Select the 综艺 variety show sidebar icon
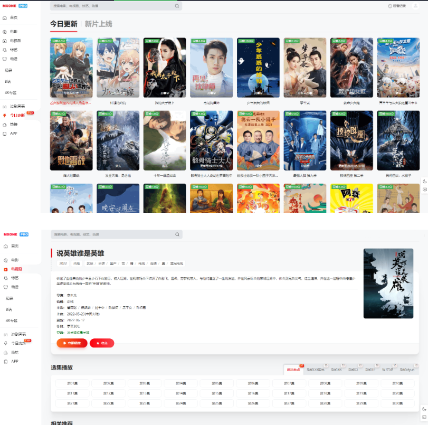428x425 pixels. pyautogui.click(x=5, y=49)
